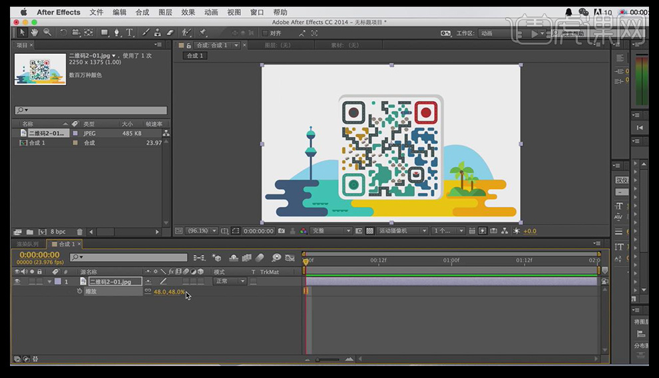Choose the Pen tool
Viewport: 659px width, 378px height.
[117, 32]
